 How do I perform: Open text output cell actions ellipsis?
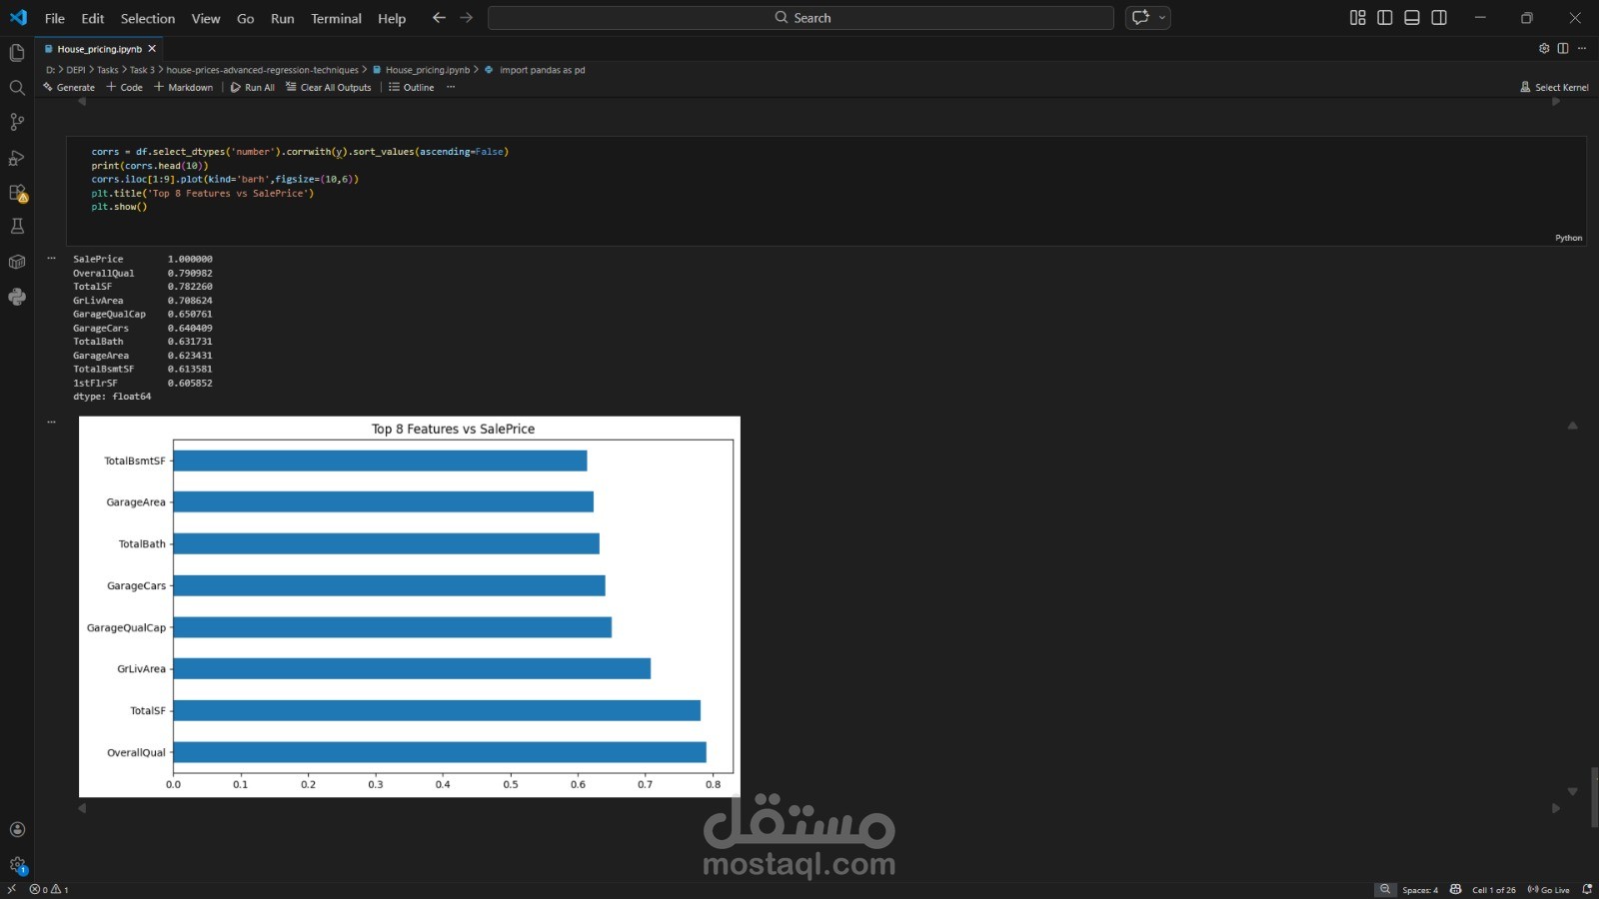[x=51, y=258]
